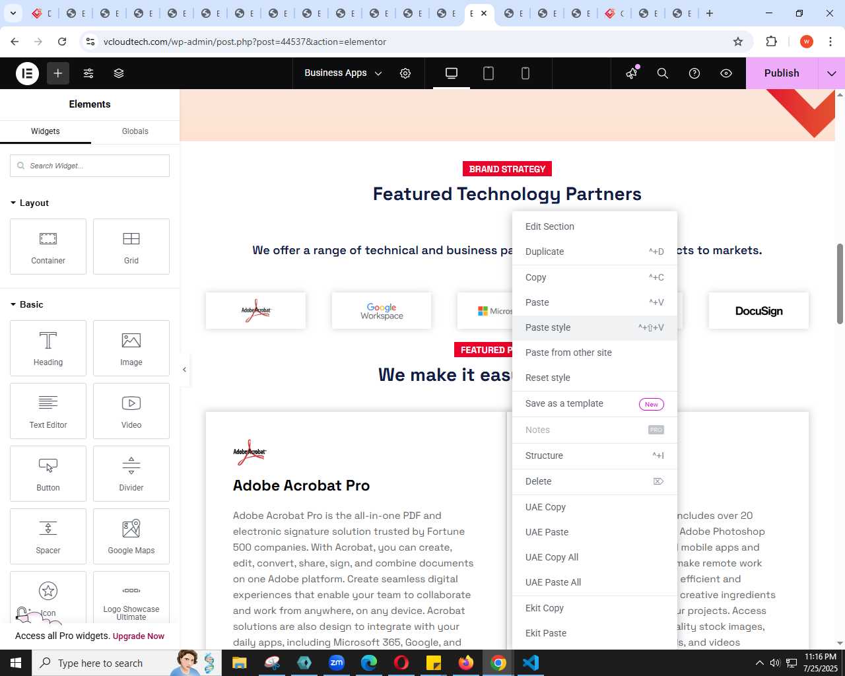
Task: Choose Structure from context menu
Action: click(595, 456)
